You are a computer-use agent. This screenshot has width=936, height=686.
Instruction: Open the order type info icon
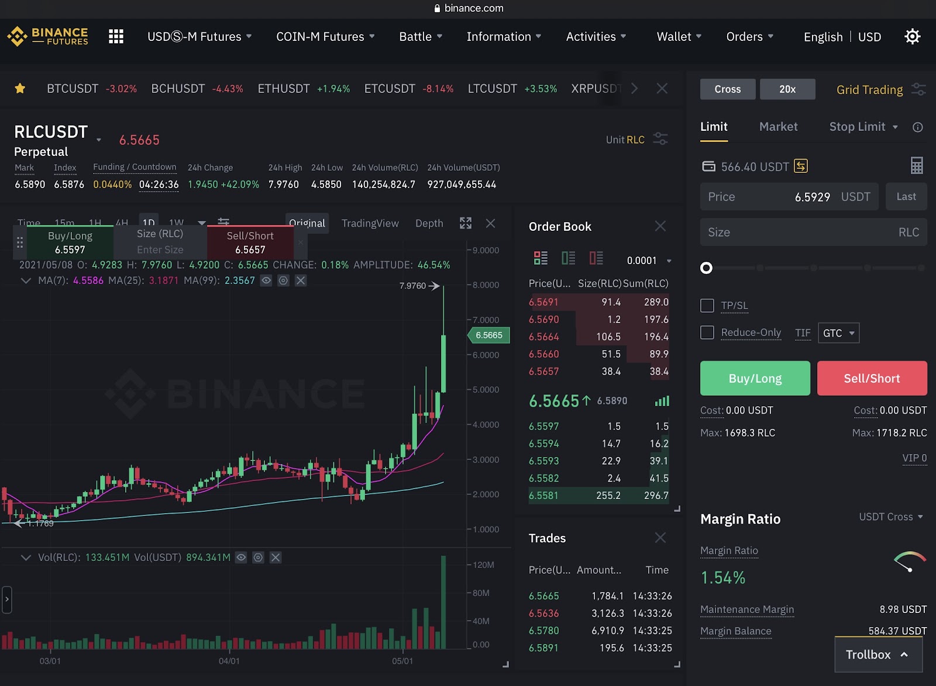coord(918,127)
